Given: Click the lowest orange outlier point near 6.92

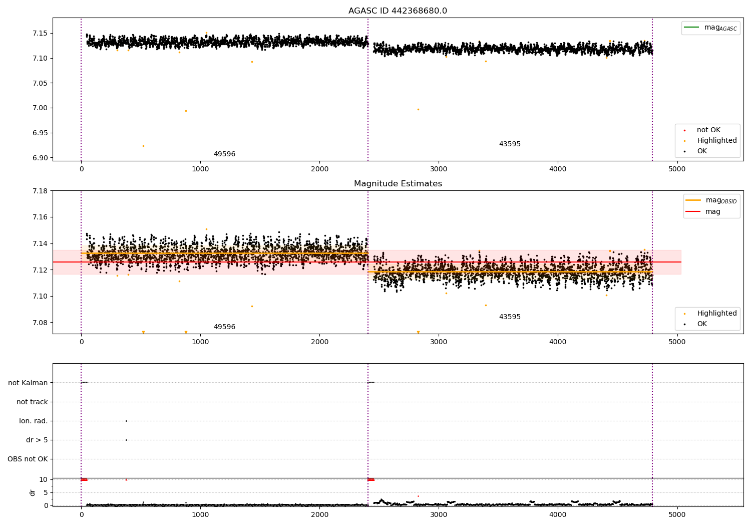Looking at the screenshot, I should coord(143,146).
